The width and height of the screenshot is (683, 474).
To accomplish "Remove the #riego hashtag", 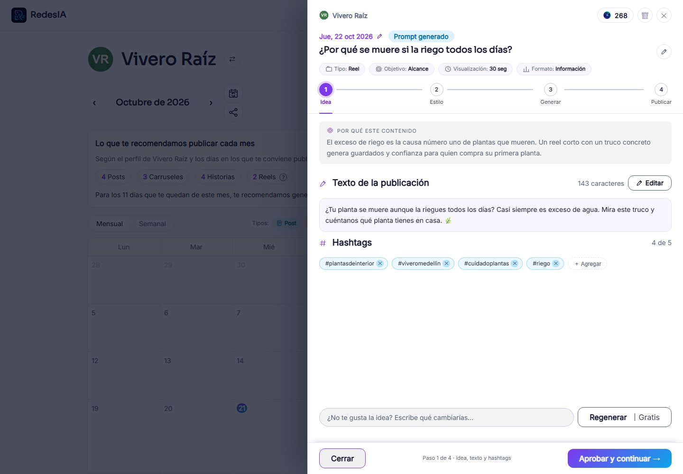I will pos(556,264).
